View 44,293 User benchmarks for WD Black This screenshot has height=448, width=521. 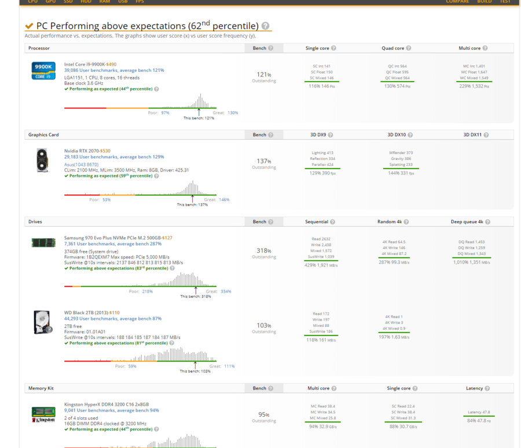(113, 319)
